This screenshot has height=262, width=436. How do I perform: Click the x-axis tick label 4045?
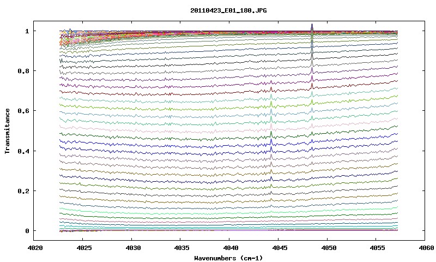(x=280, y=248)
